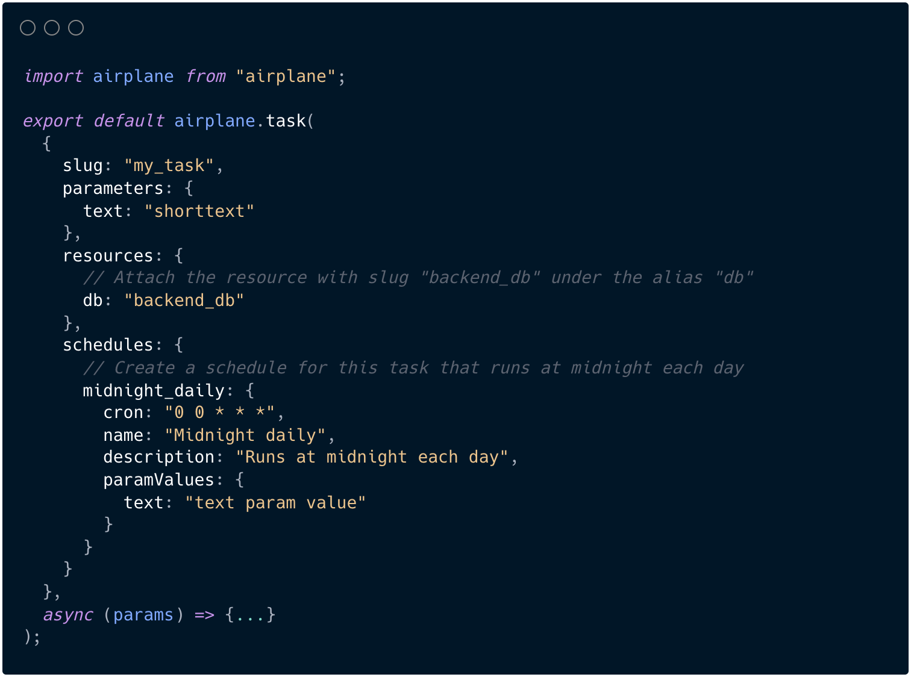The height and width of the screenshot is (677, 911).
Task: Select the "my_task" slug value
Action: [x=169, y=166]
